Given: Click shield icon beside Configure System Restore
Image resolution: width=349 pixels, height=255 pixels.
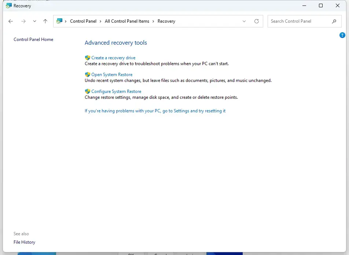Looking at the screenshot, I should point(88,91).
